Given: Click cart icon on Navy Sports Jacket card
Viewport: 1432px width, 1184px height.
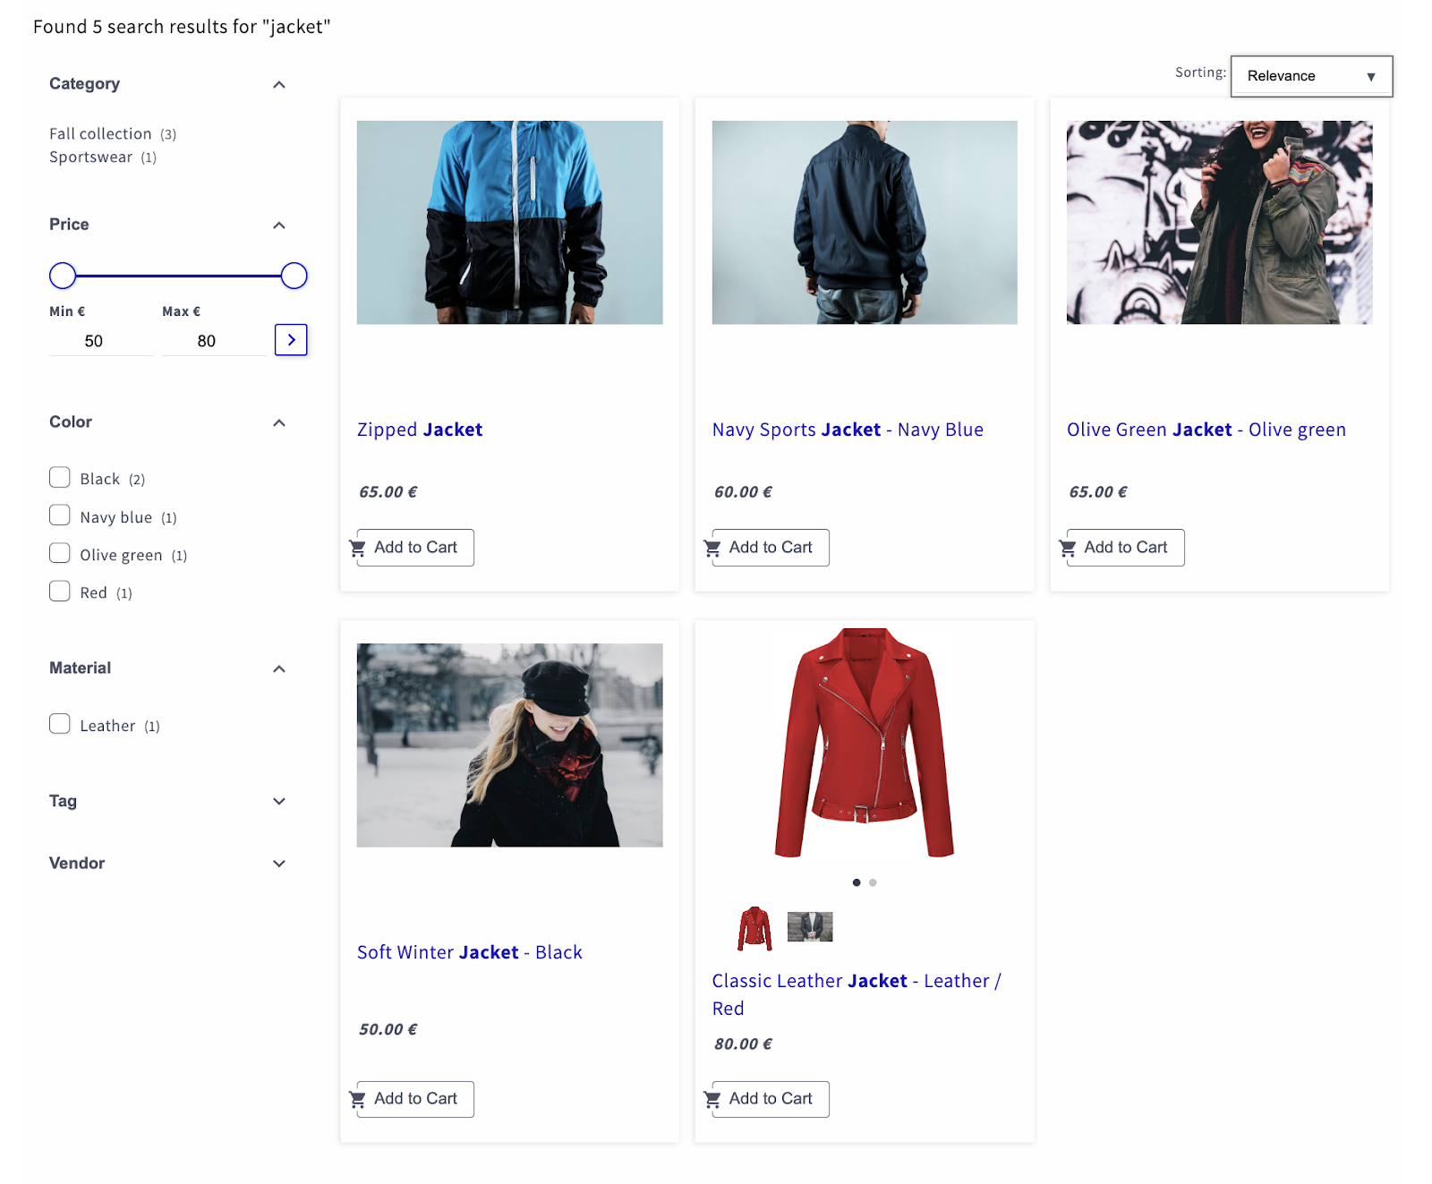Looking at the screenshot, I should click(x=712, y=548).
